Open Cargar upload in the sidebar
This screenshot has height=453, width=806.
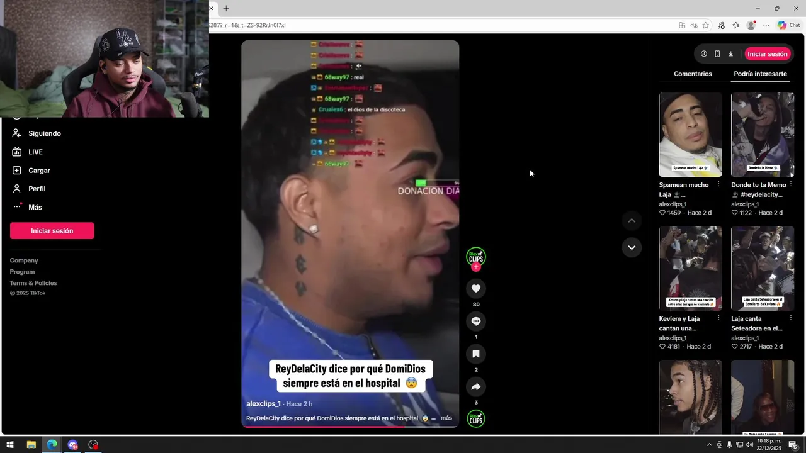pos(39,171)
